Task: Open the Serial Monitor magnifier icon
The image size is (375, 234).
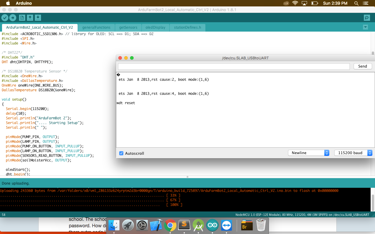Action: tap(367, 18)
